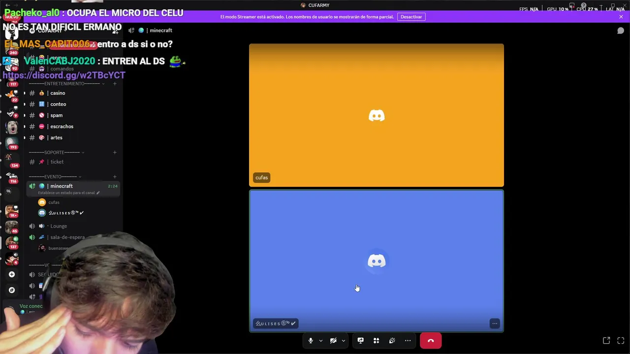Open server with 45 badge
This screenshot has width=630, height=354.
point(11,227)
